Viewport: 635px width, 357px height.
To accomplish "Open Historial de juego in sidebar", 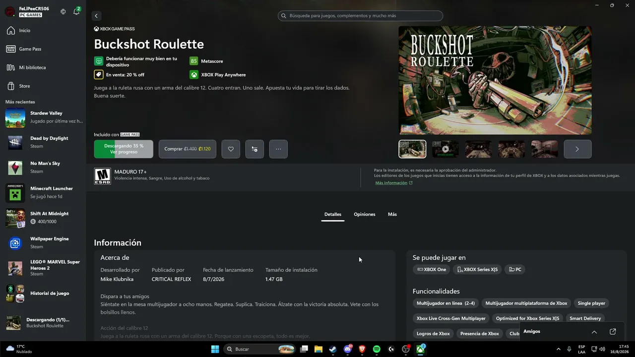I will coord(43,294).
